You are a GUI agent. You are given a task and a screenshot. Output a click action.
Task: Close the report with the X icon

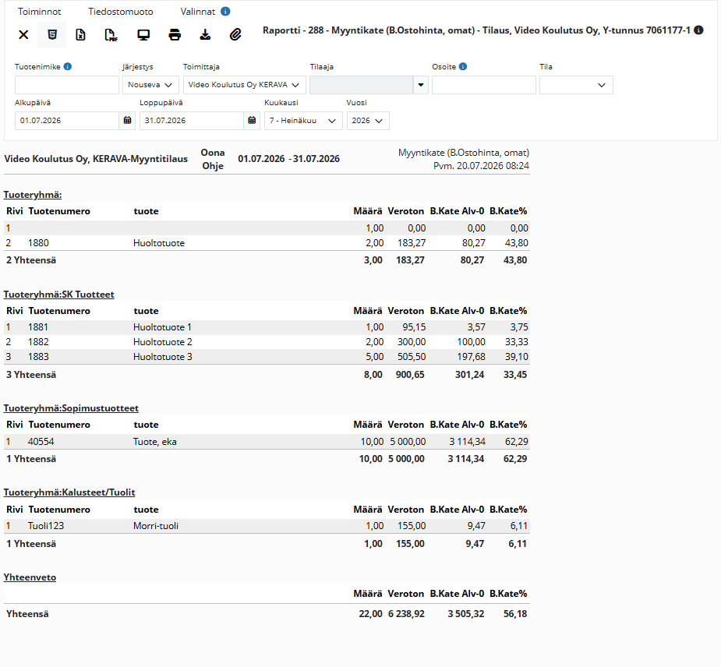point(23,35)
